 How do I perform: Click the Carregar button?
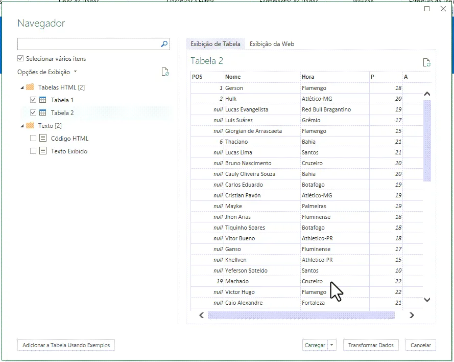coord(315,345)
